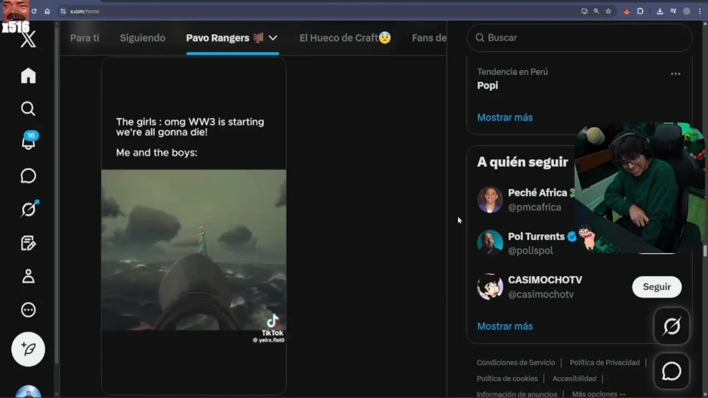Expand Pavo Rangers tab dropdown arrow
This screenshot has width=708, height=398.
click(273, 38)
